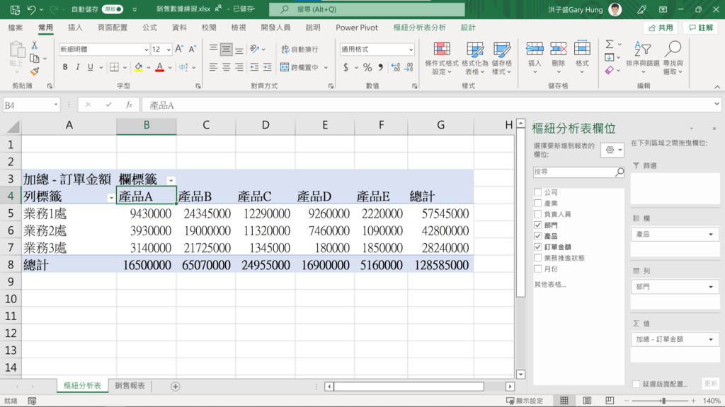Check the 月份 field checkbox
725x407 pixels.
[538, 269]
